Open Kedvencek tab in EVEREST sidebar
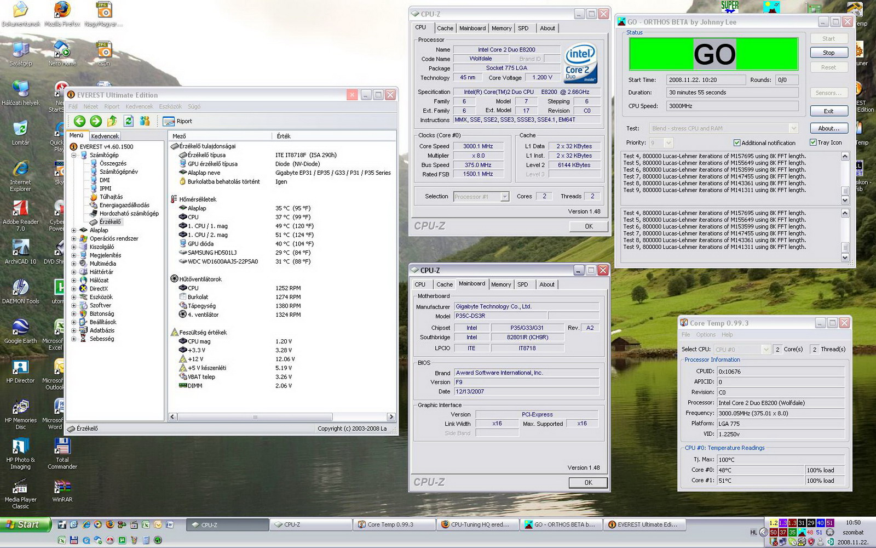The image size is (876, 548). [x=105, y=136]
